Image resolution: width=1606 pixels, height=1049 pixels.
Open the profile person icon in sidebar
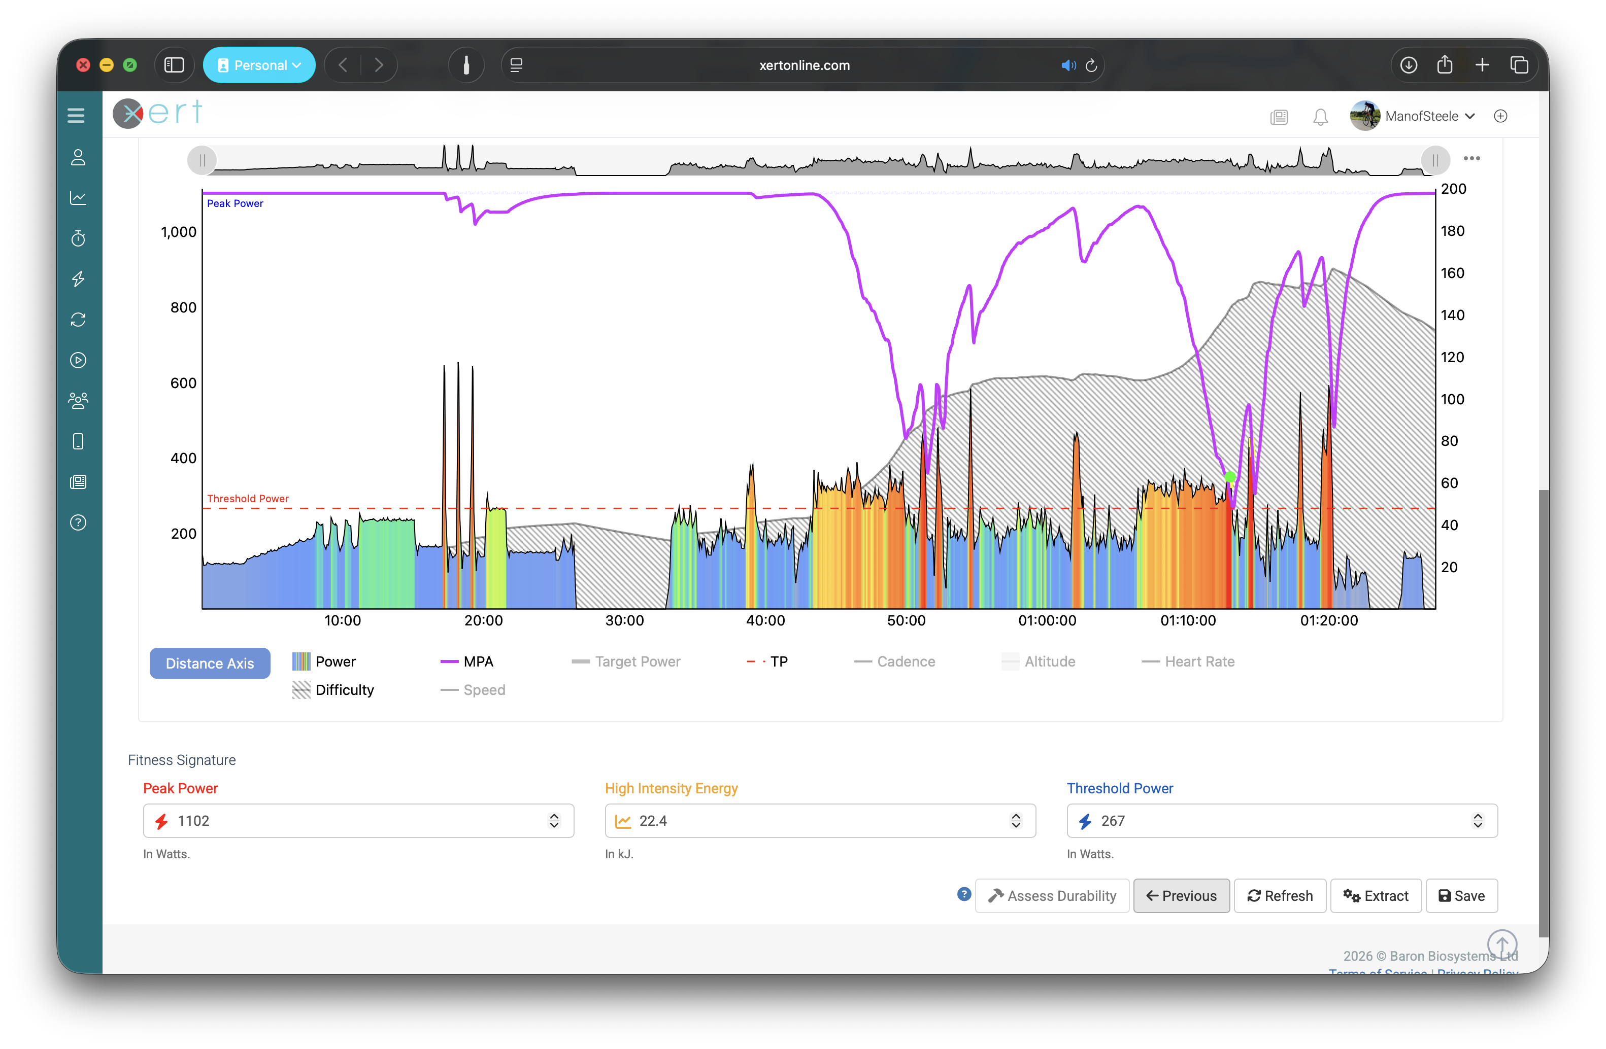click(78, 157)
